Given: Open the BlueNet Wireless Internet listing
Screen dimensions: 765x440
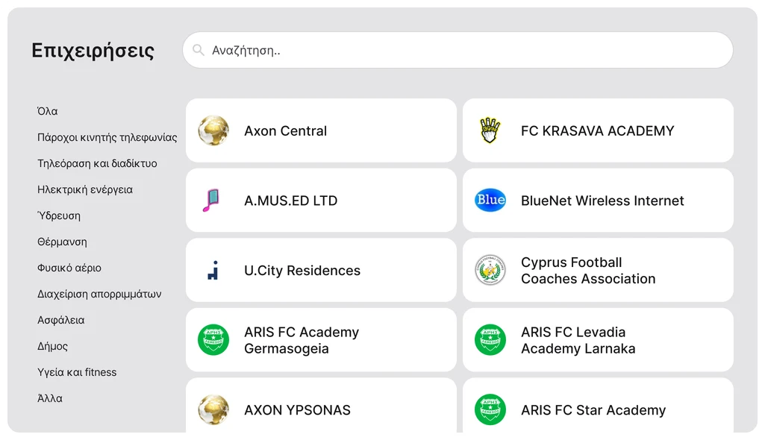Looking at the screenshot, I should 602,201.
